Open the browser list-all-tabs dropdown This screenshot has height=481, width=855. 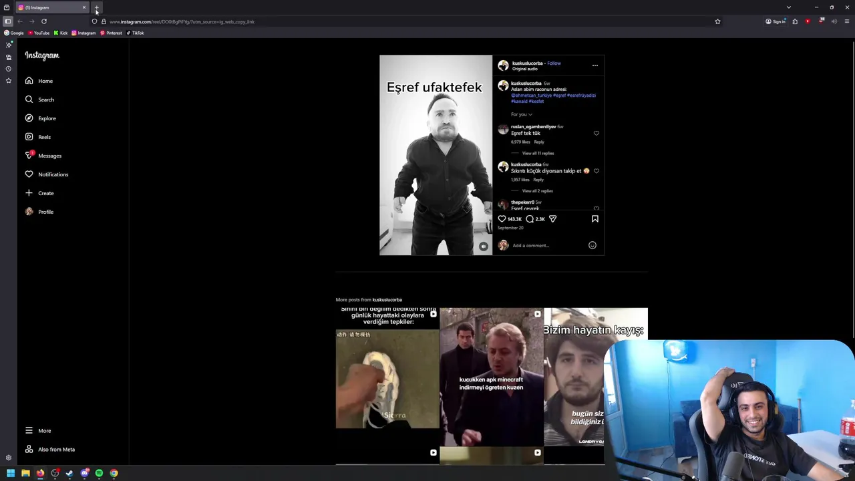789,7
